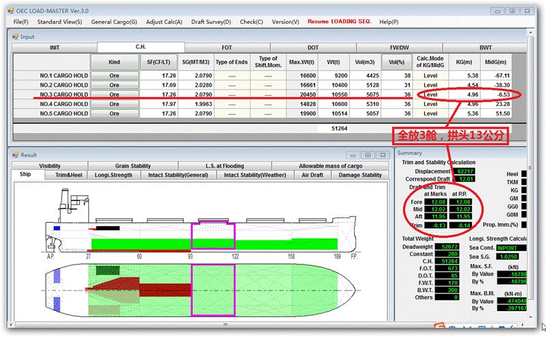Close the Result sub-window
Screen dimensions: 546x337
coord(383,155)
